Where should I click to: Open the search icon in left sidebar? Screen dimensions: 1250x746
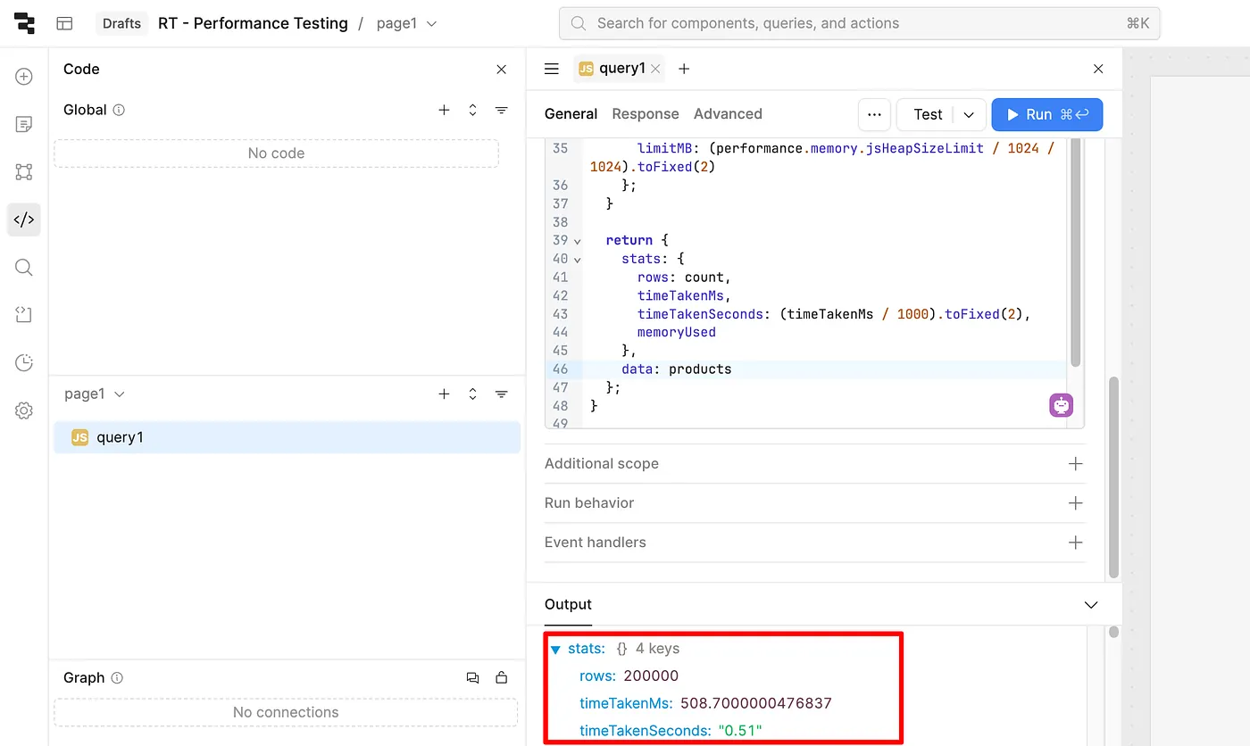point(24,268)
